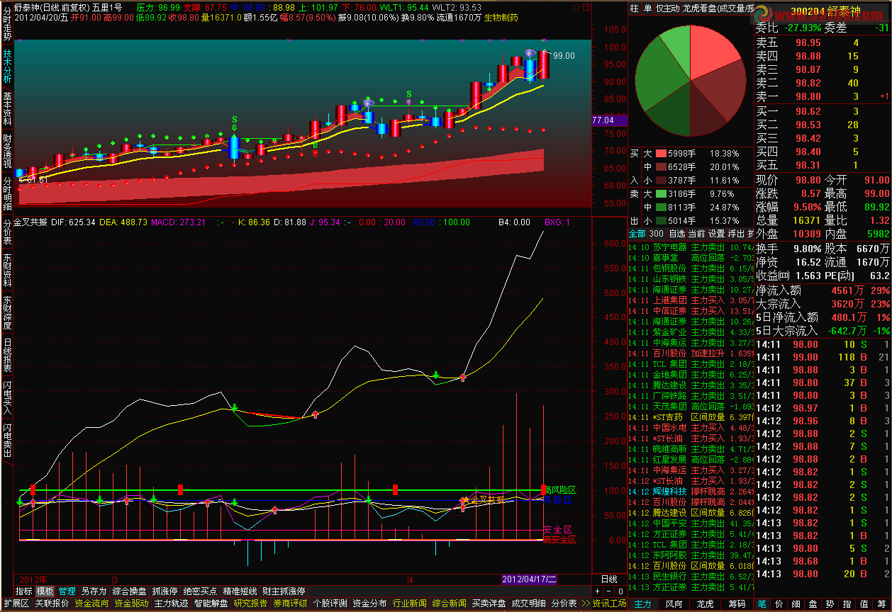Select 抓涨停 template

coord(165,591)
